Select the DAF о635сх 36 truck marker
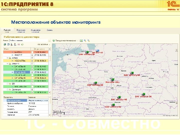 (143, 94)
